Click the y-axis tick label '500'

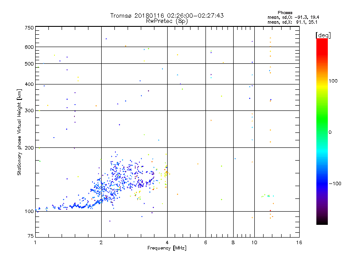(29, 64)
